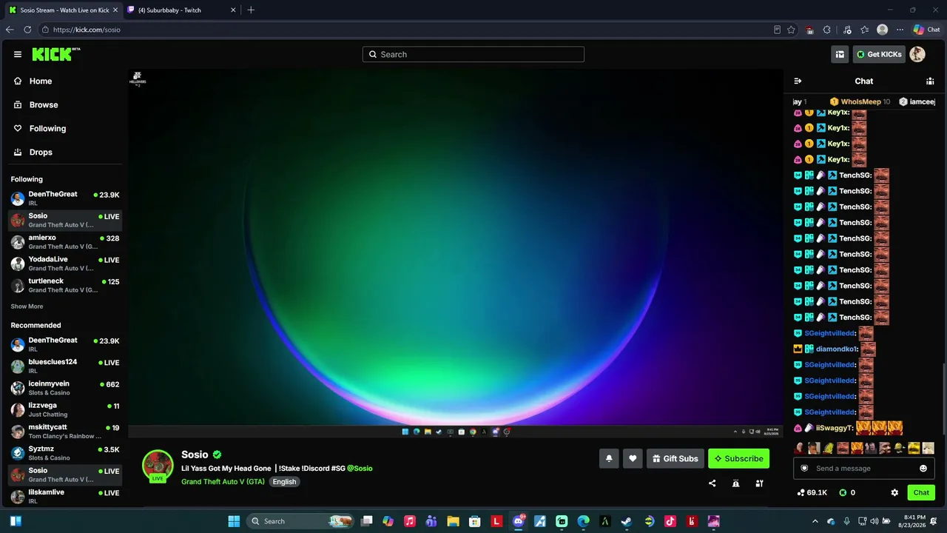
Task: Click the chat identity shield icon
Action: point(804,469)
